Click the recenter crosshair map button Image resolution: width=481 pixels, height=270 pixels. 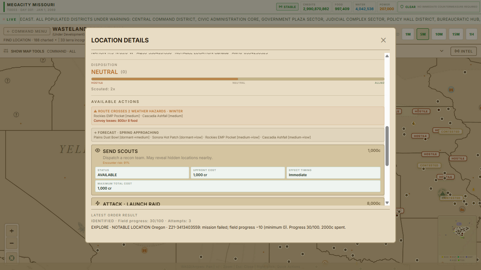click(12, 258)
